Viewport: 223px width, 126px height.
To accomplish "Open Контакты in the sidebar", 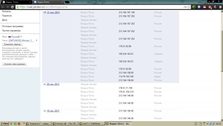I will tap(6, 11).
